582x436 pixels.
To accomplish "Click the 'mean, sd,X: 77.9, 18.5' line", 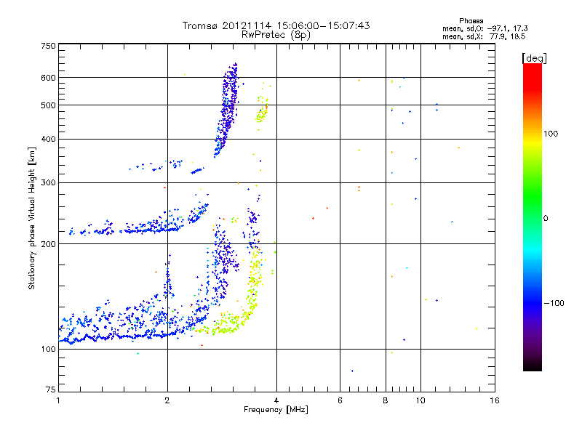I will (x=484, y=36).
